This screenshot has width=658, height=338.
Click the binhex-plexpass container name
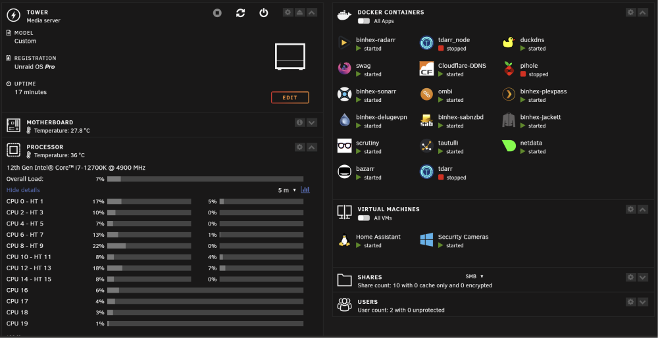click(544, 91)
